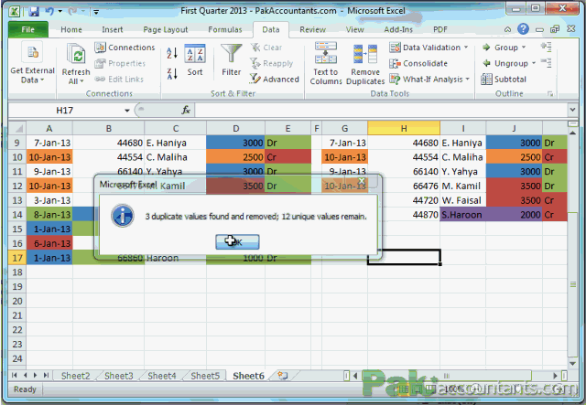Viewport: 586px width, 405px height.
Task: Click the Hide Detail outline icon
Action: tap(546, 63)
